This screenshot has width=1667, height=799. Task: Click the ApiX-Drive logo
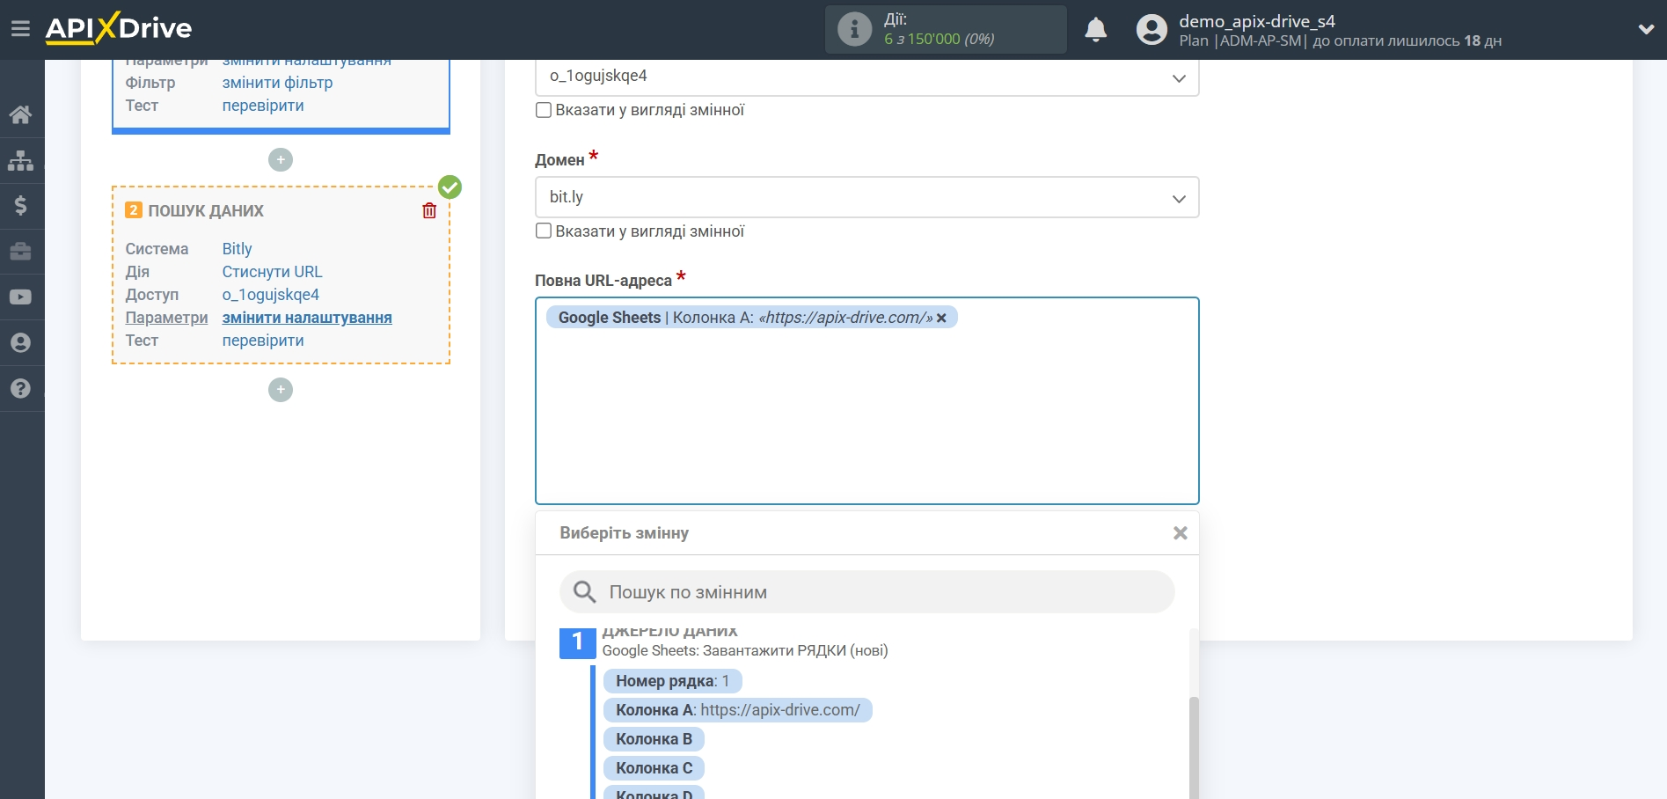(119, 28)
